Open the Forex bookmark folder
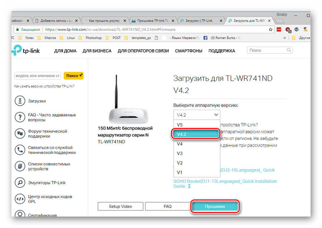322x228 pixels. 26,38
